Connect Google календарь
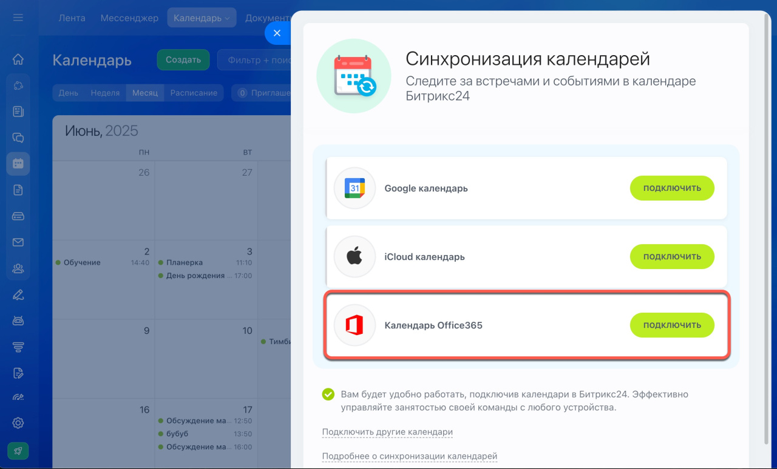This screenshot has height=469, width=777. pyautogui.click(x=672, y=188)
